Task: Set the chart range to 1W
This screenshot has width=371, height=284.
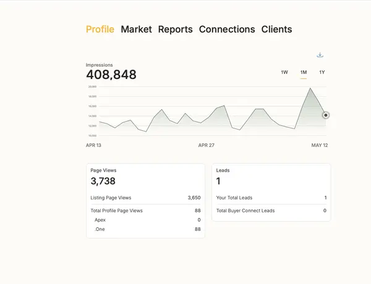Action: pyautogui.click(x=284, y=72)
